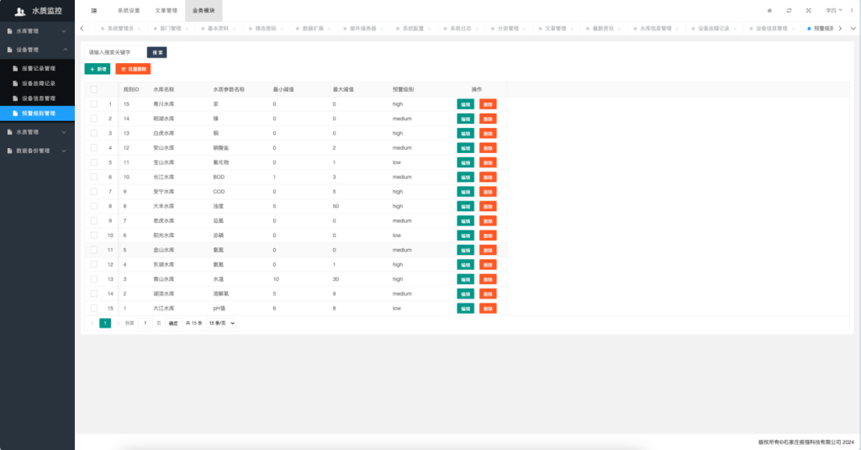Click the sidebar collapse icon in header

click(93, 11)
